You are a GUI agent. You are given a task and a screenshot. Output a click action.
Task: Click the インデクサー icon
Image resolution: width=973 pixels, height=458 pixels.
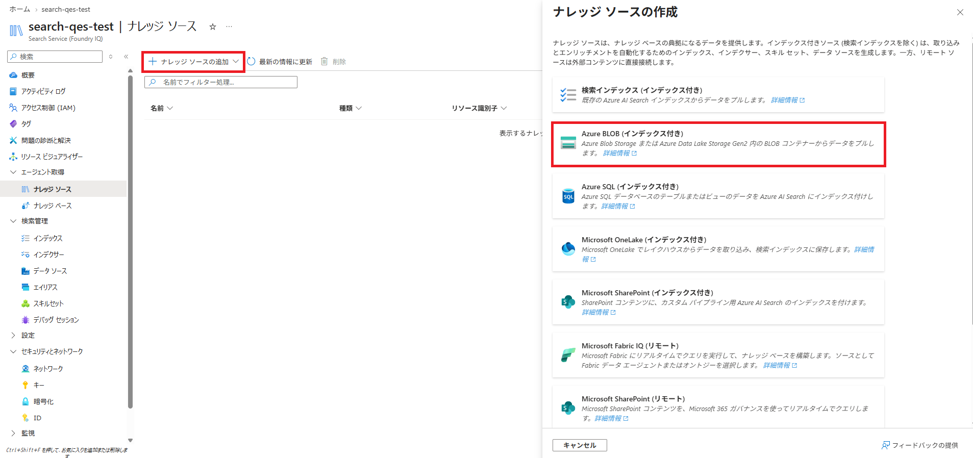[26, 255]
